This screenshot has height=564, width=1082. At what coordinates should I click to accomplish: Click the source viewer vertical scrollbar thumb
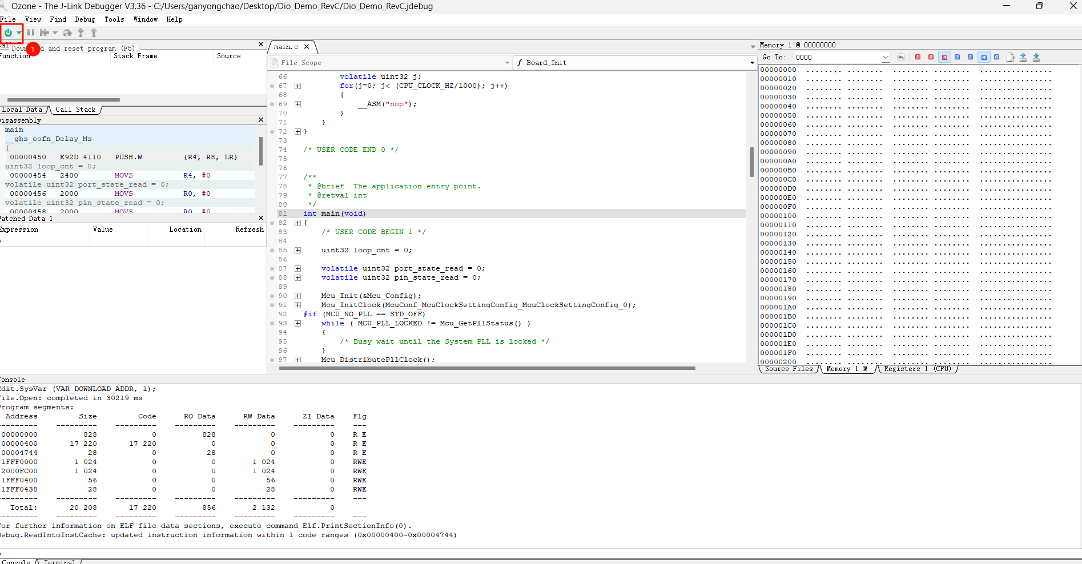tap(751, 162)
